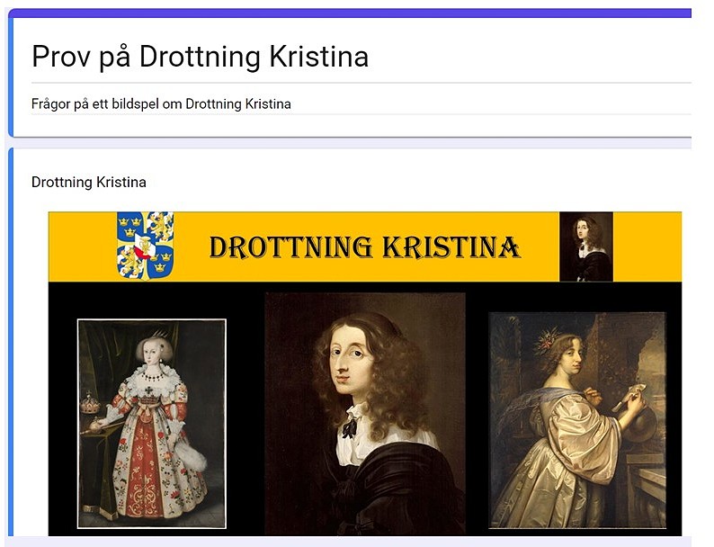Click the small portrait in the yellow banner

(586, 247)
